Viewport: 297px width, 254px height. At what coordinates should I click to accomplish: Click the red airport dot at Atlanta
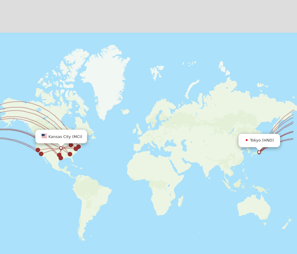pyautogui.click(x=70, y=154)
